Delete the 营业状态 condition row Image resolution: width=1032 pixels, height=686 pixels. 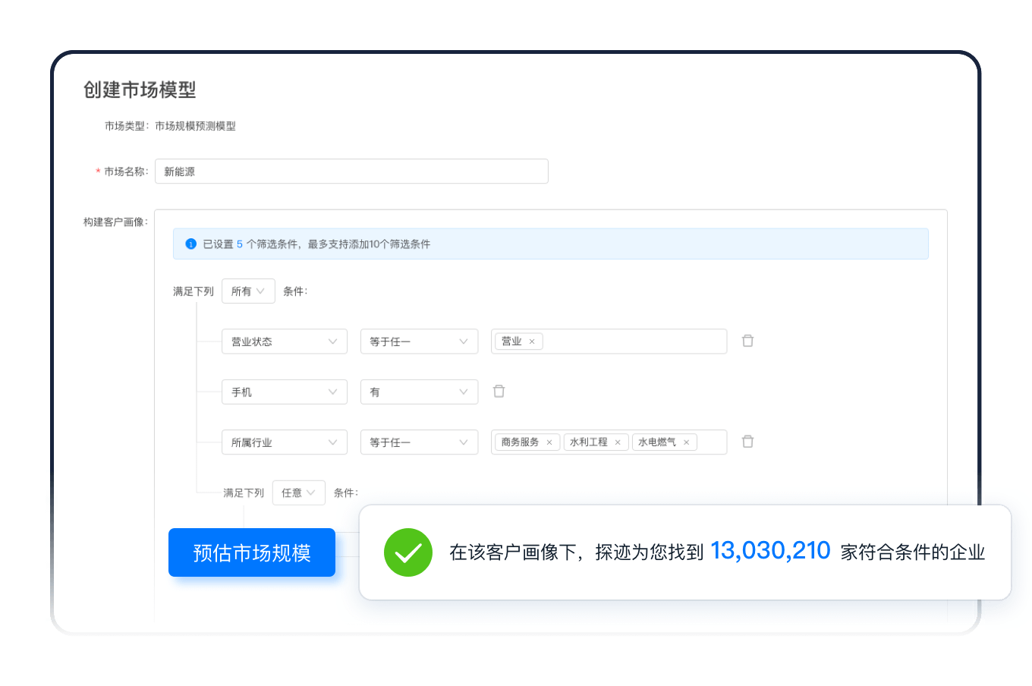pyautogui.click(x=747, y=341)
